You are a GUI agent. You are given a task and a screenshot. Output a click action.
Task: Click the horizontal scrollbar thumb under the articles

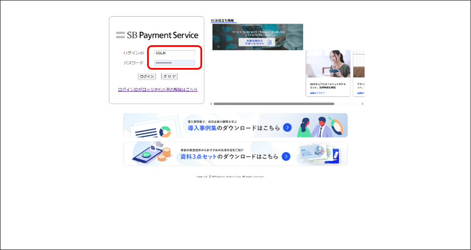click(274, 104)
